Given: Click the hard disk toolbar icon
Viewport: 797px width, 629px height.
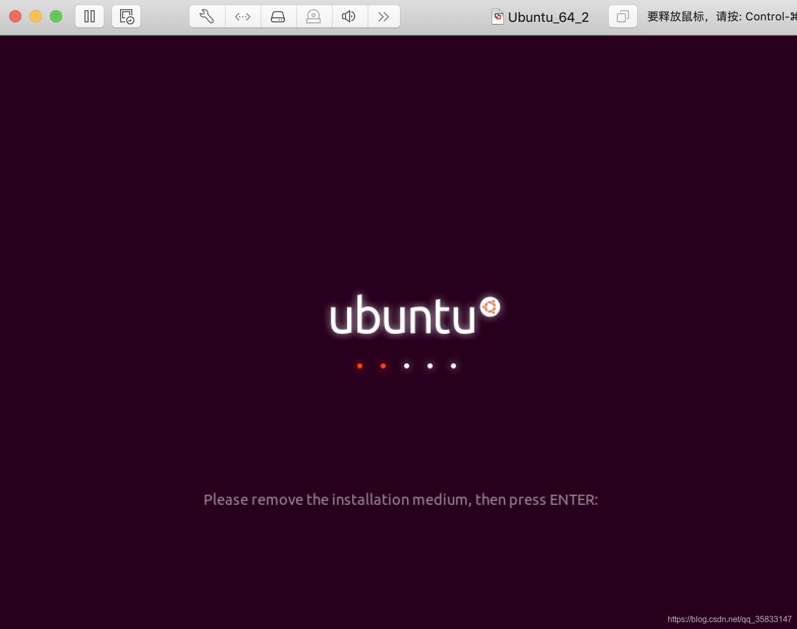Looking at the screenshot, I should click(278, 16).
